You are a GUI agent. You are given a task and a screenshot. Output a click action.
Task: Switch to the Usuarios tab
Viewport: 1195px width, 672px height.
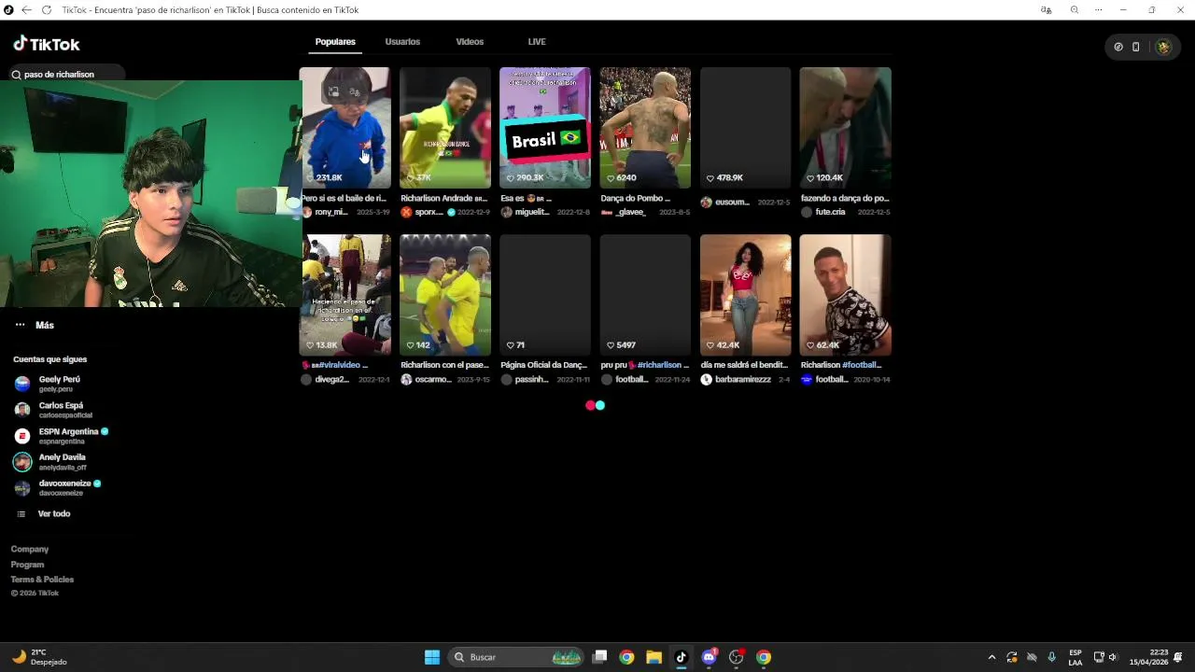click(402, 42)
